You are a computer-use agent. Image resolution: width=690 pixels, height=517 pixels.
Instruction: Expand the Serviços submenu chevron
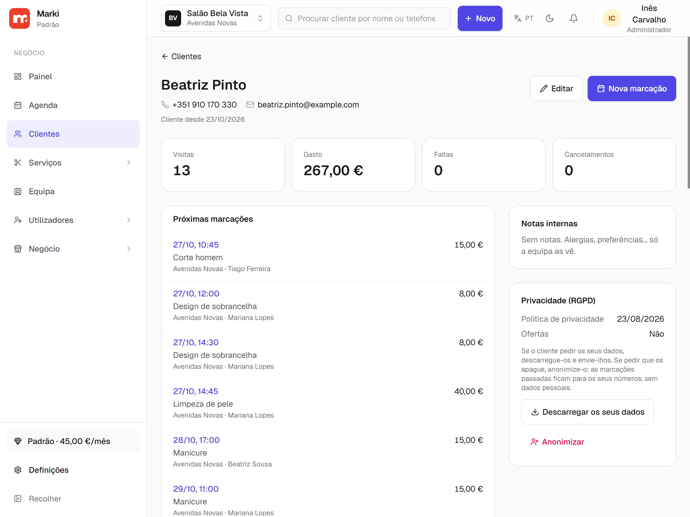pos(129,162)
